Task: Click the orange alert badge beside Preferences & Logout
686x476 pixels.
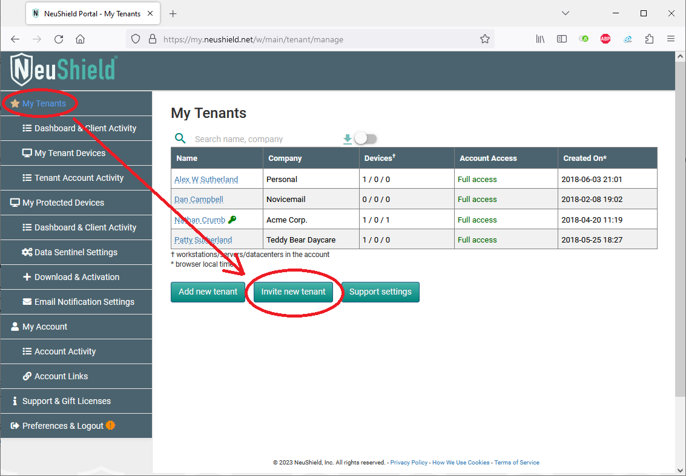Action: (110, 425)
